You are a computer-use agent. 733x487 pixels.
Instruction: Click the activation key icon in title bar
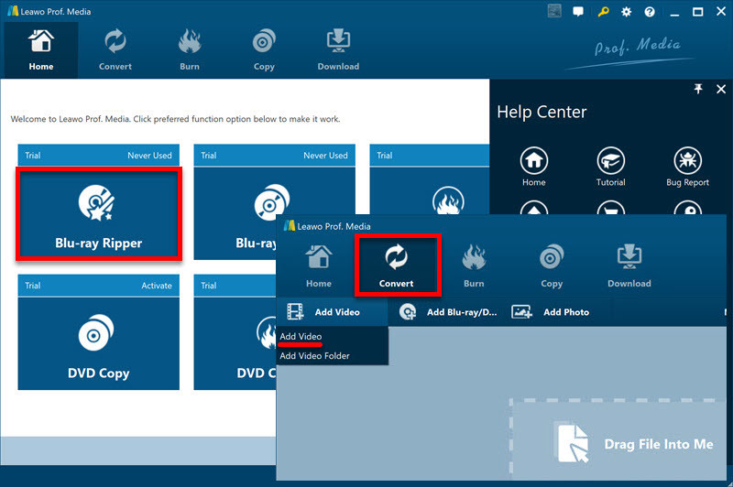tap(603, 12)
